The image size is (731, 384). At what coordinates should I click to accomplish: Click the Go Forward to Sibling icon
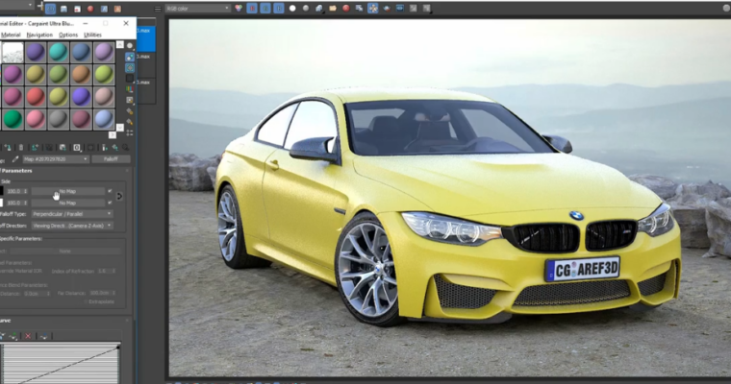(x=125, y=148)
